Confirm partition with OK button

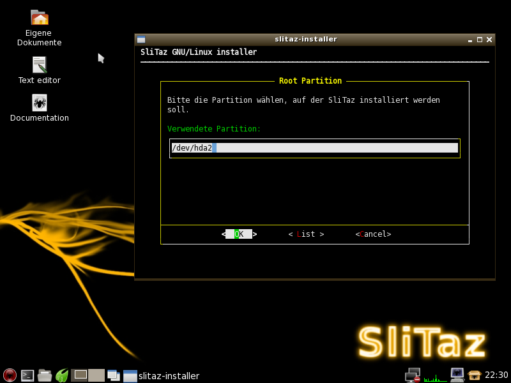239,234
